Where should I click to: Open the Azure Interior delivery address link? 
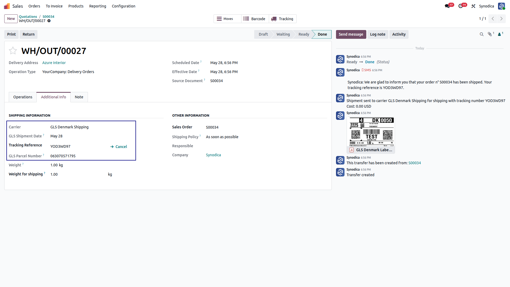54,63
